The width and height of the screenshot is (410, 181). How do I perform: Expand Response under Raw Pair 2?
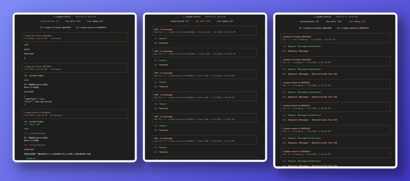pyautogui.click(x=161, y=65)
